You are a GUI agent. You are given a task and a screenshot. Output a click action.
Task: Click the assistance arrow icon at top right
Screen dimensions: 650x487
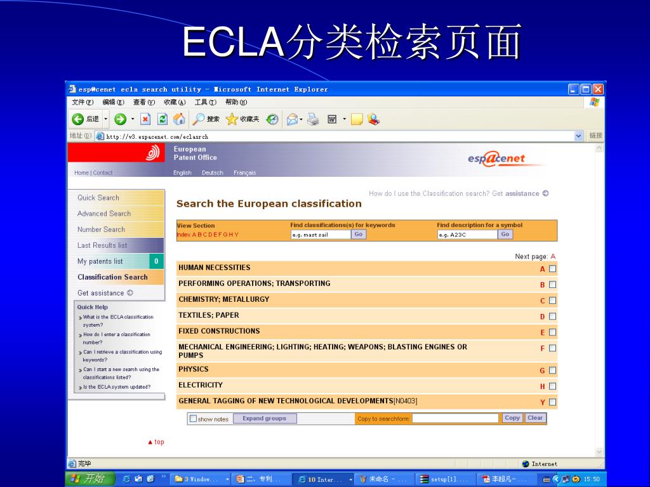(x=545, y=193)
